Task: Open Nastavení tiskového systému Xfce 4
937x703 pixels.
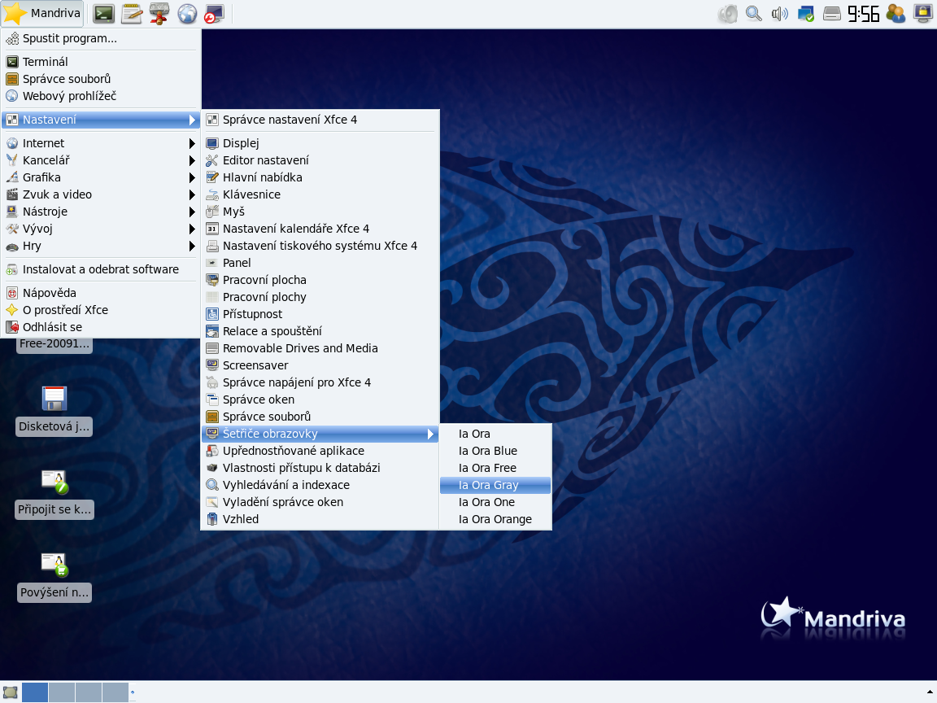Action: tap(320, 247)
